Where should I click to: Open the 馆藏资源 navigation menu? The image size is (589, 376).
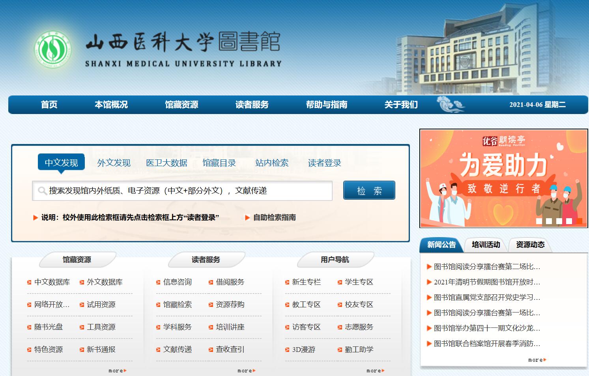pos(181,105)
